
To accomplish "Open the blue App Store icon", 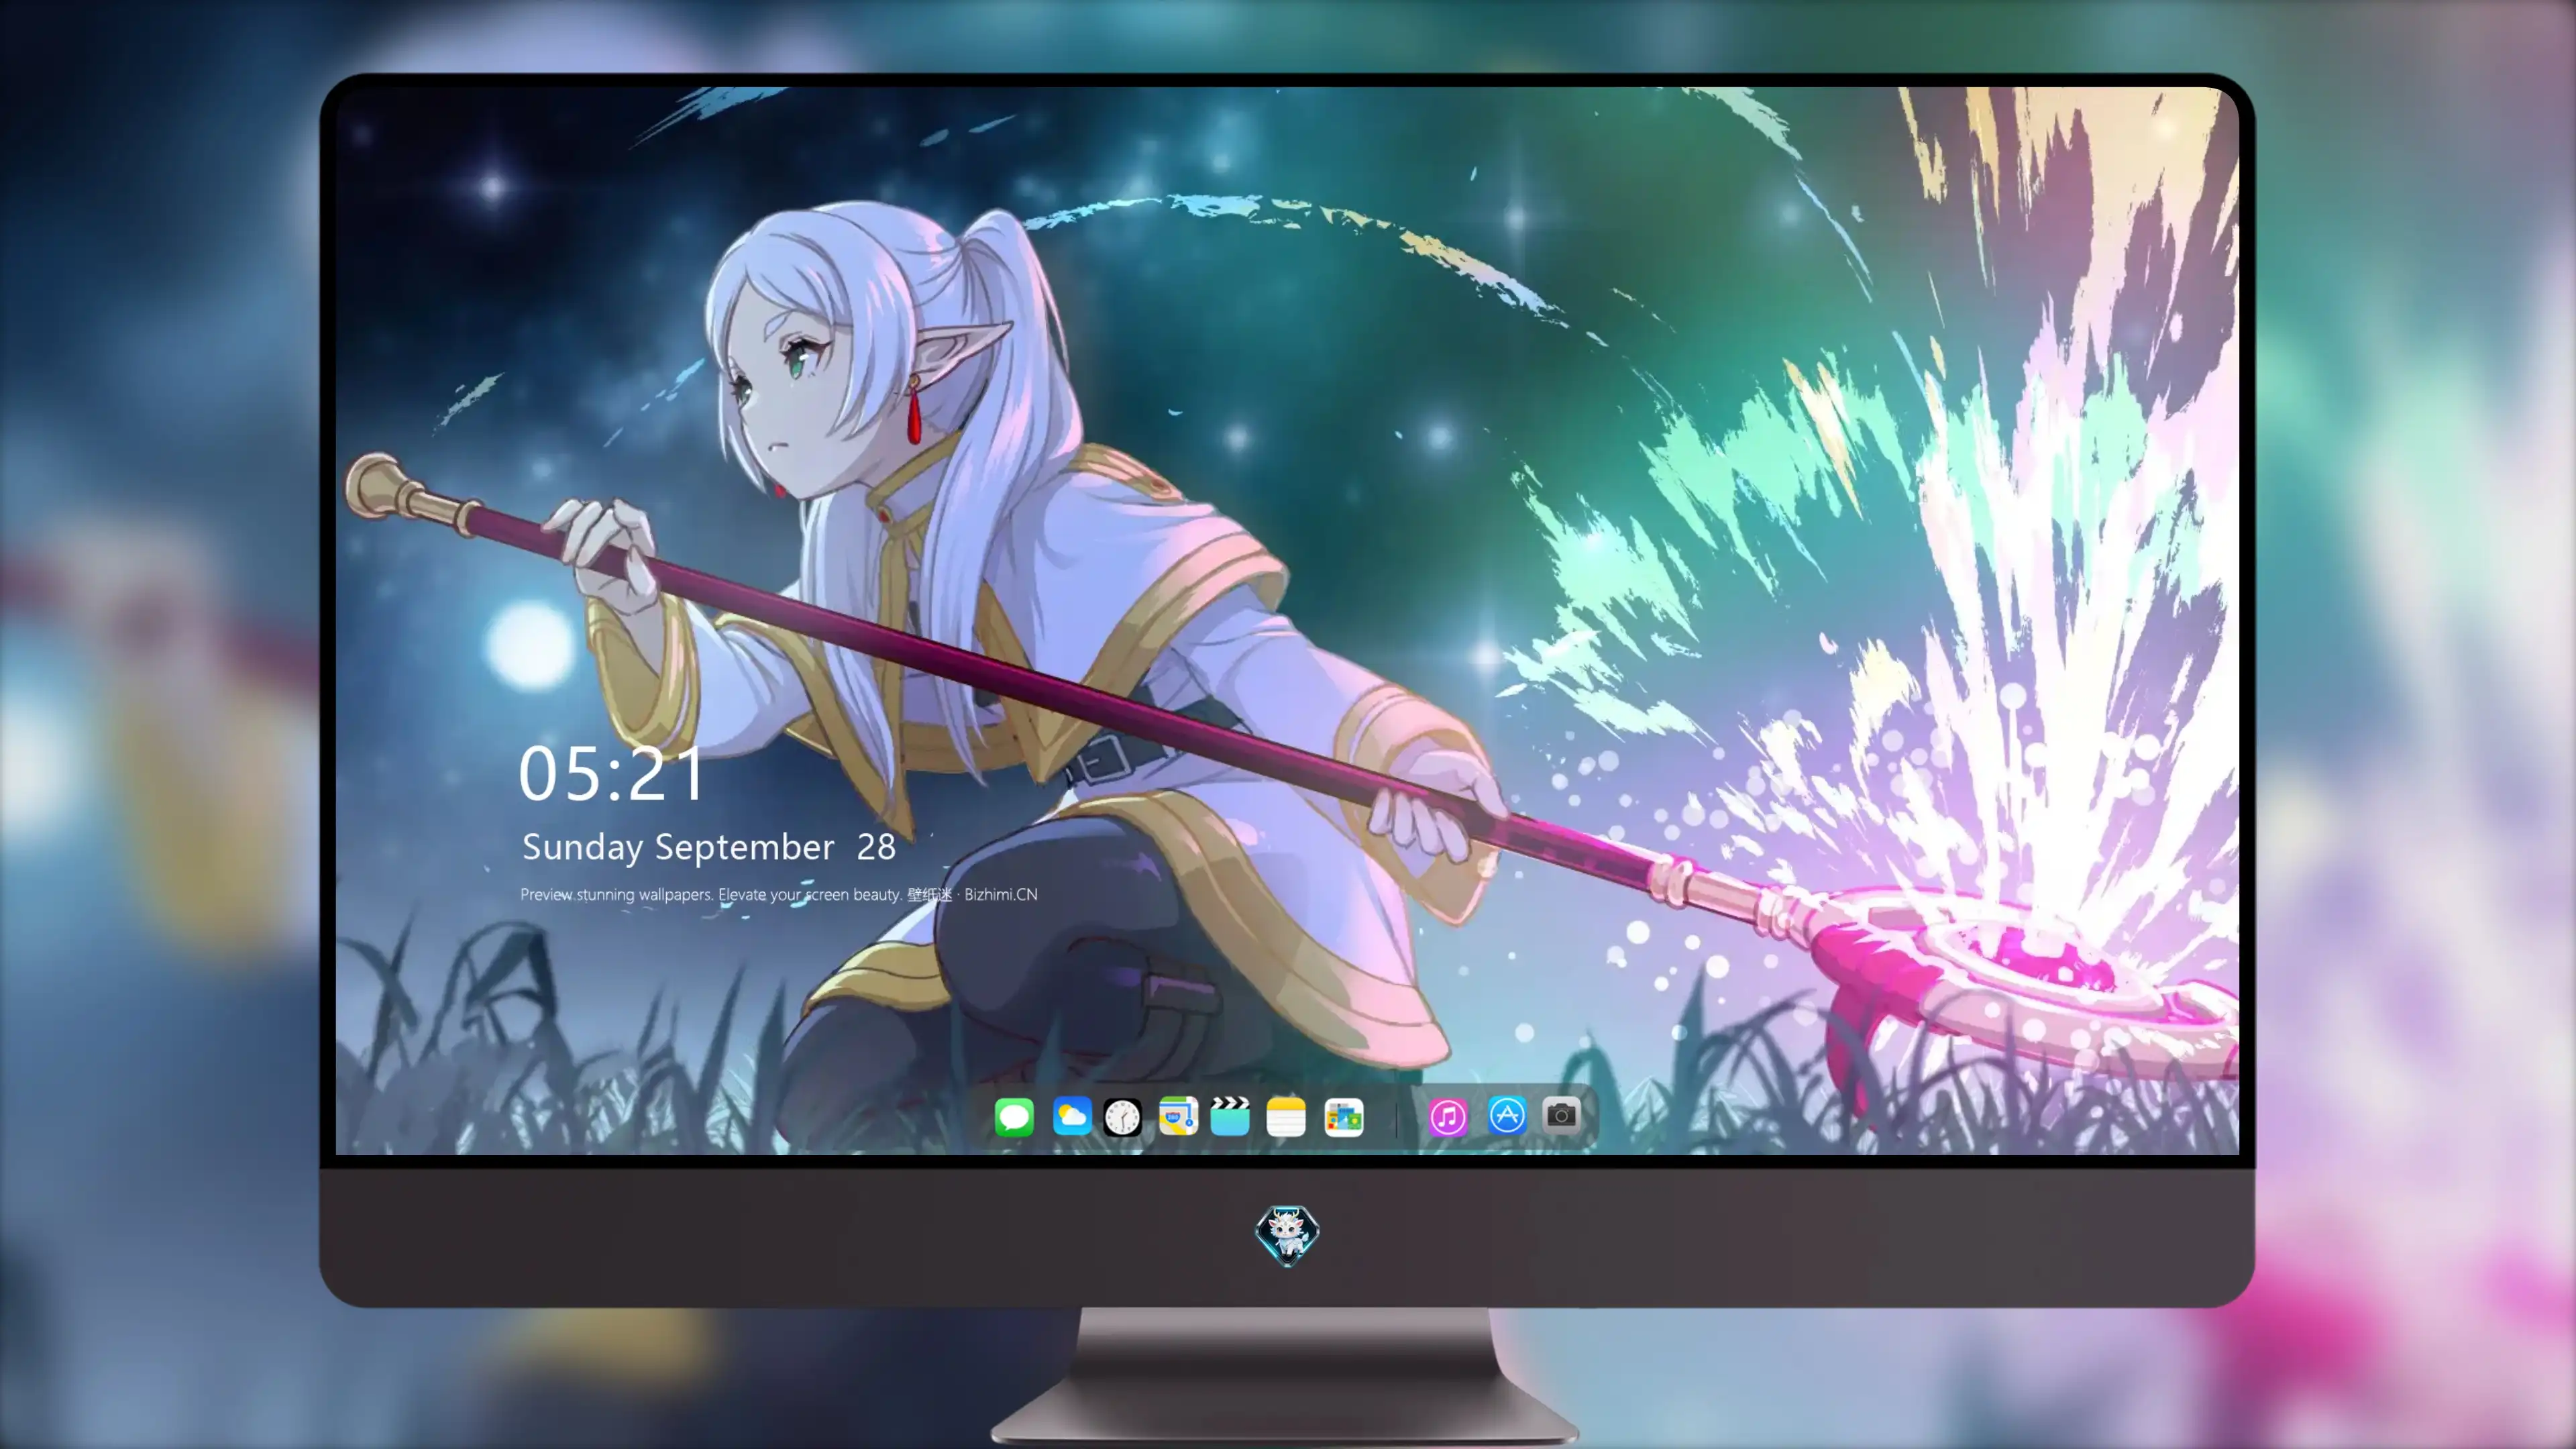I will [x=1507, y=1115].
